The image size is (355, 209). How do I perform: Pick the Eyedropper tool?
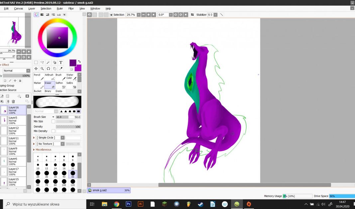[61, 69]
